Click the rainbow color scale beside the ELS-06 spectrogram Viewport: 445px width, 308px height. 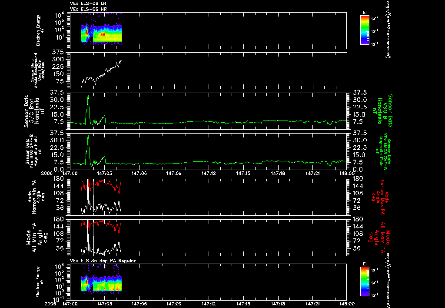click(x=365, y=30)
